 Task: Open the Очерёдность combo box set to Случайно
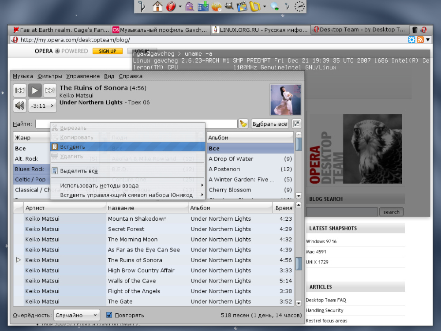(x=76, y=315)
